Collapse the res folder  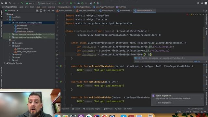click(7, 40)
